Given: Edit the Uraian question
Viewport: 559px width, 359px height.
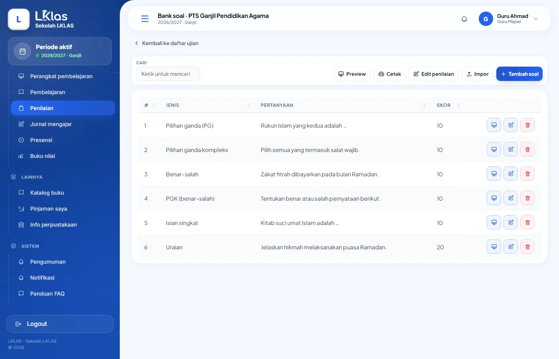Looking at the screenshot, I should point(511,247).
